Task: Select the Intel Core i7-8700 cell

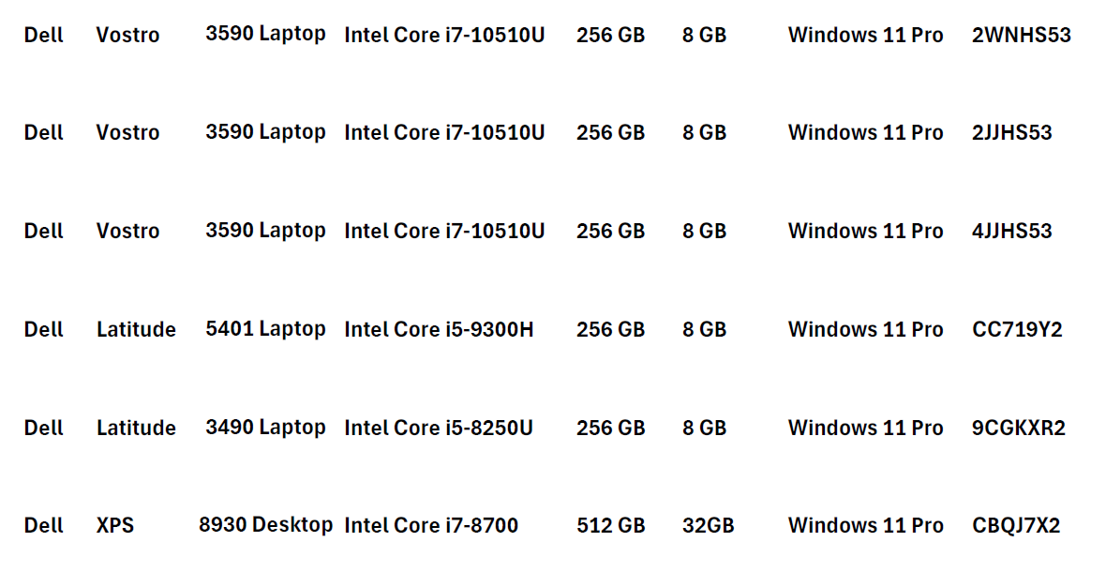Action: tap(431, 525)
